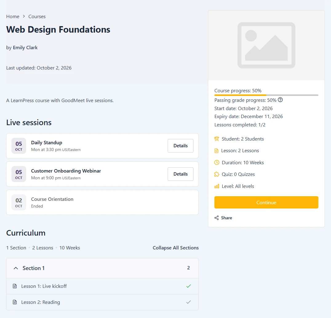331x318 pixels.
Task: Click the passing grade help question icon
Action: 280,100
